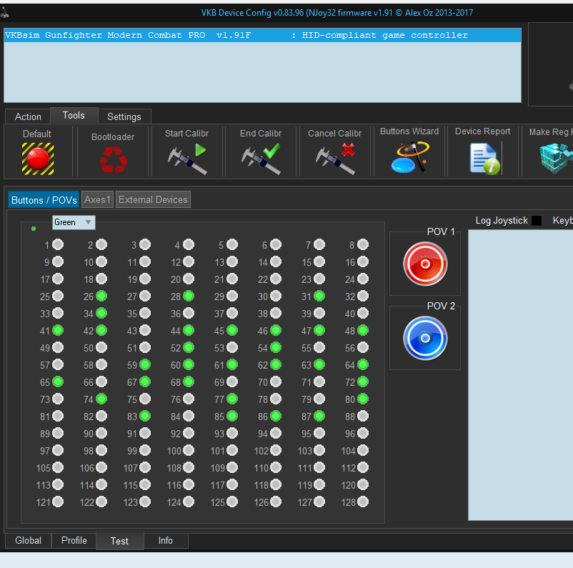Image resolution: width=573 pixels, height=568 pixels.
Task: Open the Settings tab
Action: coord(124,116)
